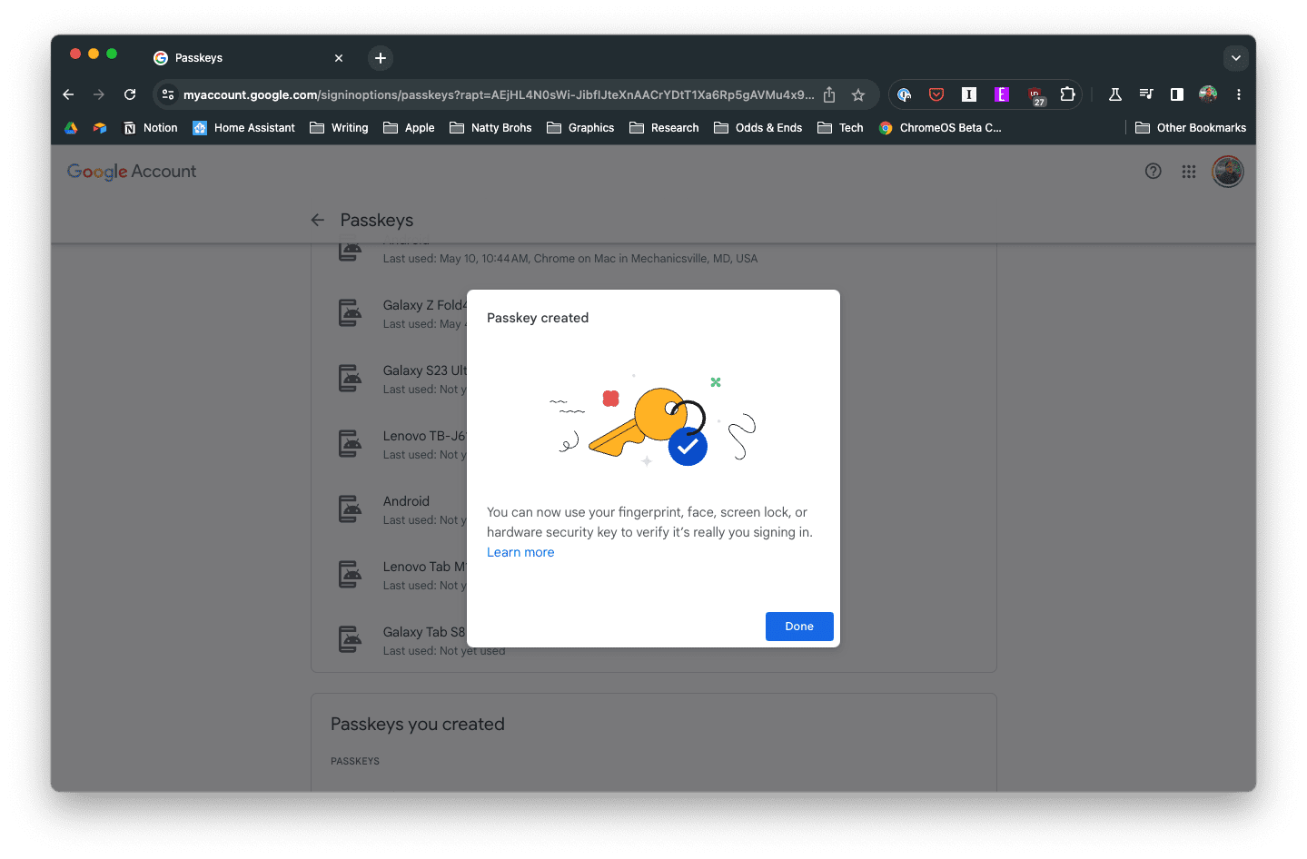The image size is (1307, 859).
Task: Open the Home Assistant bookmark
Action: coord(244,128)
